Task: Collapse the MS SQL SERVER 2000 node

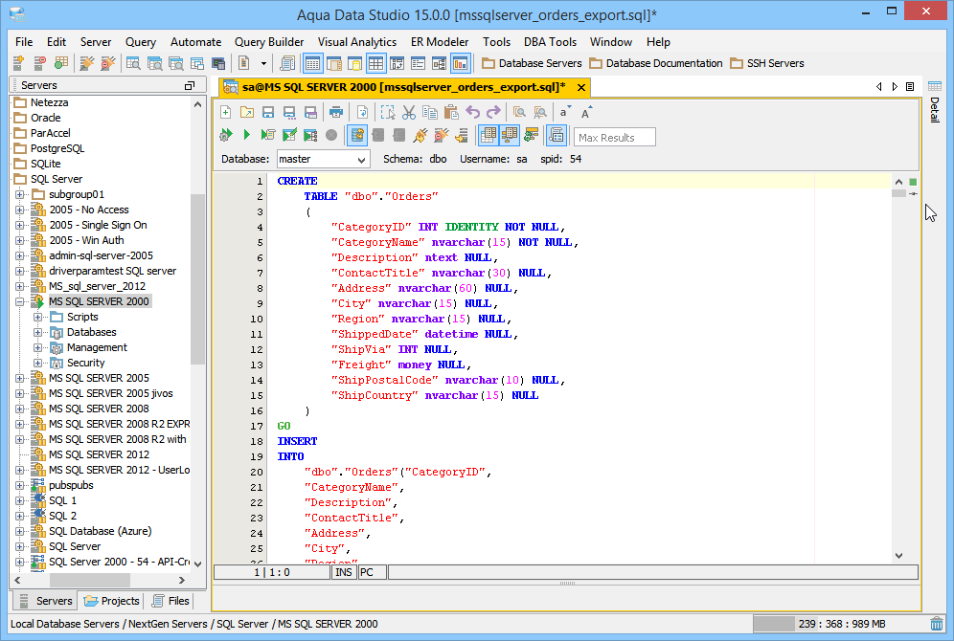Action: click(x=20, y=301)
